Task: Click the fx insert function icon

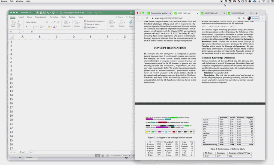Action: click(x=32, y=32)
